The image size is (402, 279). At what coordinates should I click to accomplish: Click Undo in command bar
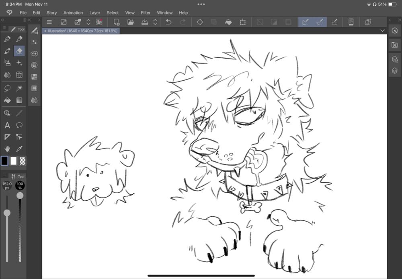[168, 22]
